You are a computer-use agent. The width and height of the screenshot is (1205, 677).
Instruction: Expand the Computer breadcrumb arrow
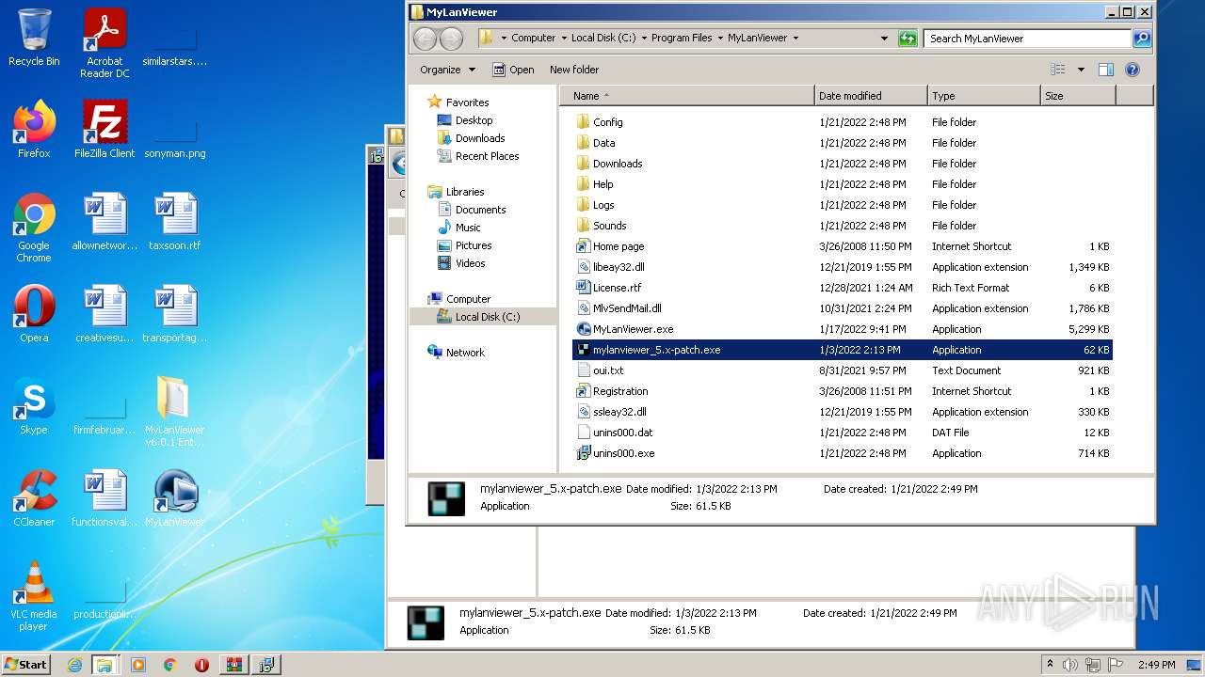point(564,39)
